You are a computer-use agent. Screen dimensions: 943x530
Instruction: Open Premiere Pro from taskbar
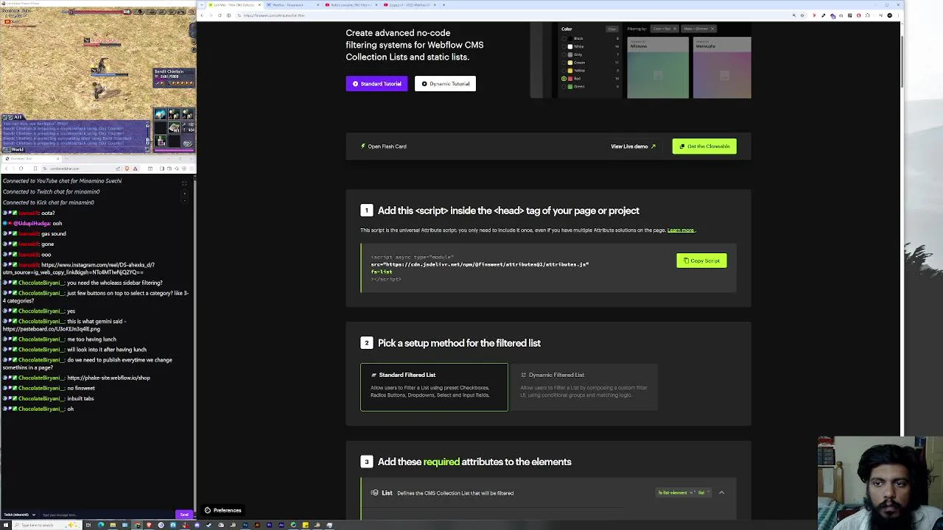pos(270,525)
